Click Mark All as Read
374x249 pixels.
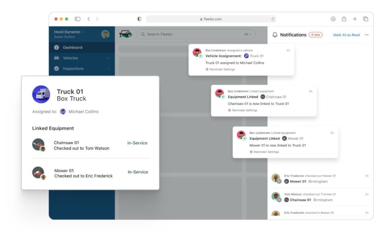tap(346, 34)
